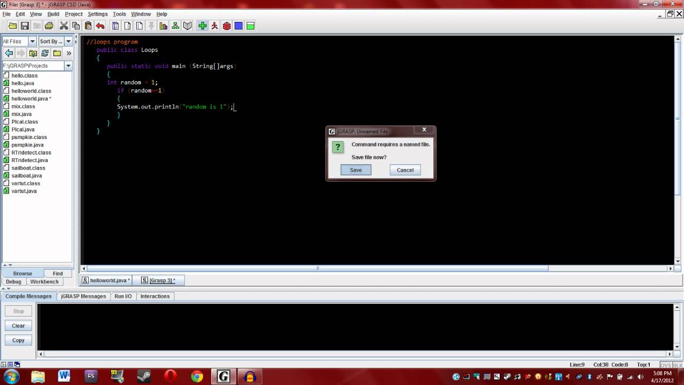Switch to the Interactions tab

point(155,296)
